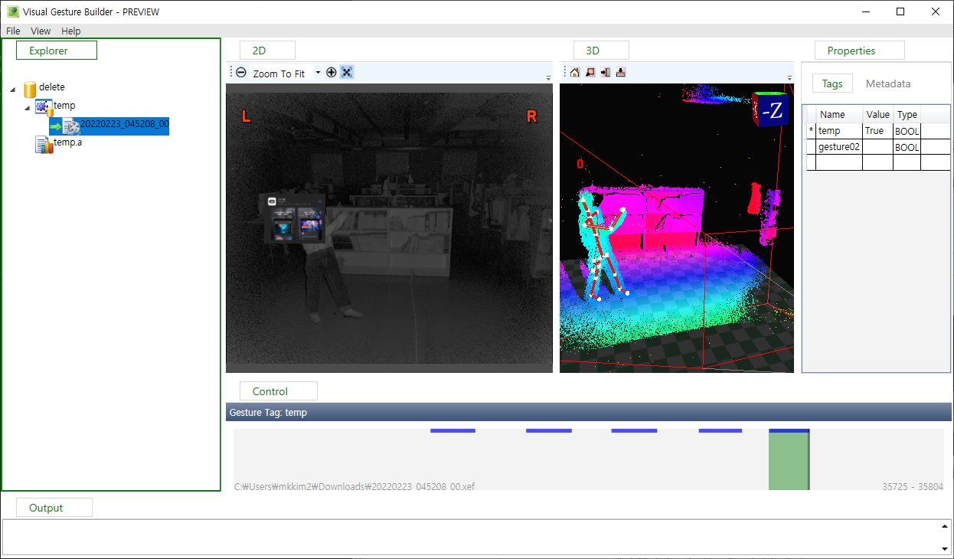Open the Zoom To Fit dropdown
Viewport: 954px width, 559px height.
coord(318,73)
